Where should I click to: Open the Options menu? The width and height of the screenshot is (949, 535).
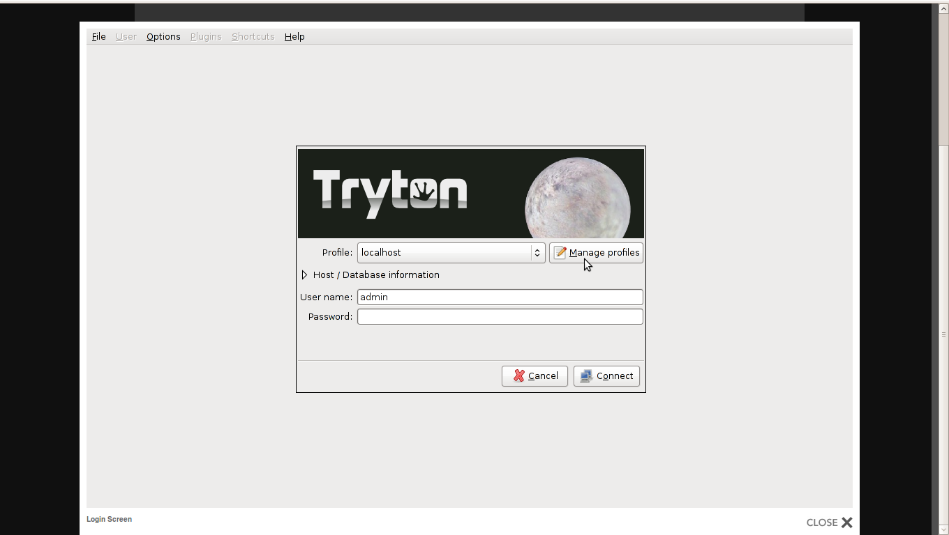point(163,37)
